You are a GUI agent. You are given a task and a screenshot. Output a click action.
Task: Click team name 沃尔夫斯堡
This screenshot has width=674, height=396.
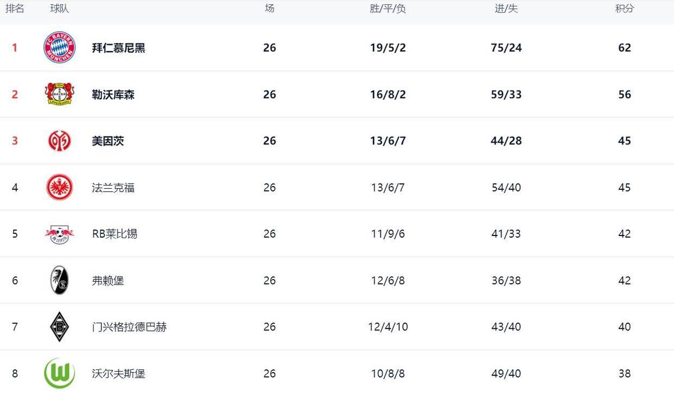[119, 374]
